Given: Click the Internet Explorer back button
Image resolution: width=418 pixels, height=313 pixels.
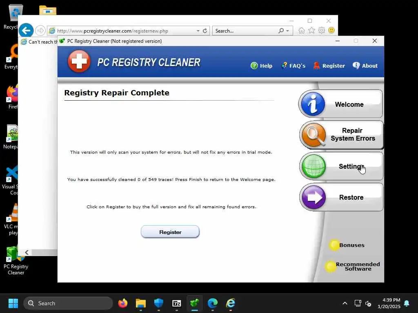Looking at the screenshot, I should tap(26, 31).
